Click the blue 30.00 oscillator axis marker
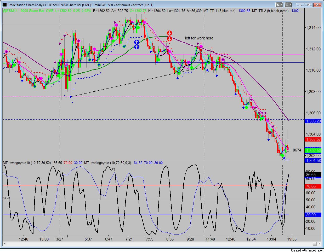The width and height of the screenshot is (324, 252). [313, 215]
